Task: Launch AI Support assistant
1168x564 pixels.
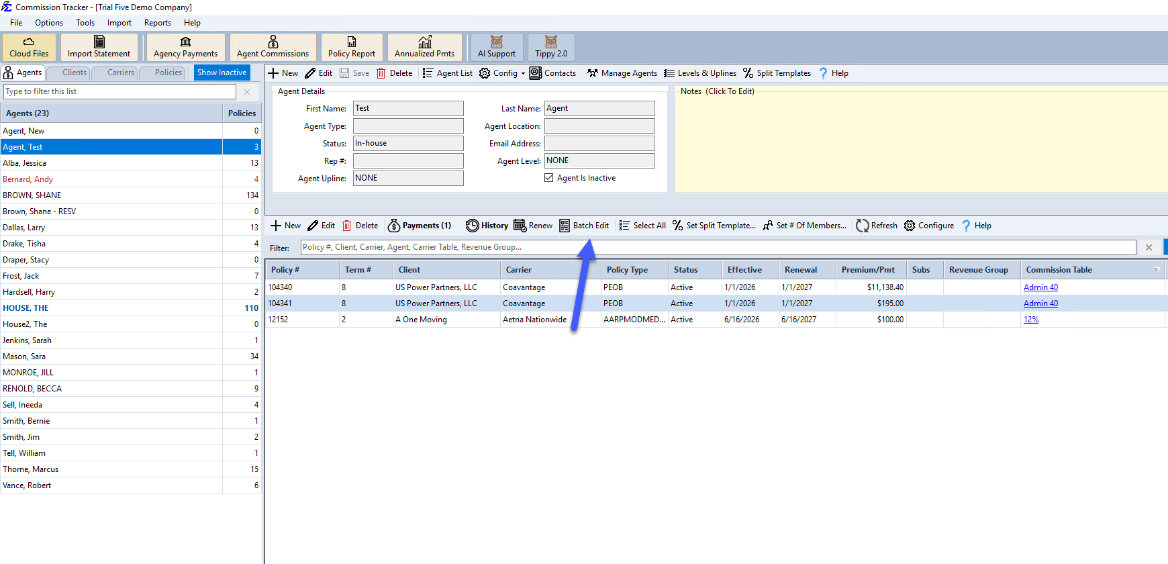Action: pyautogui.click(x=497, y=48)
